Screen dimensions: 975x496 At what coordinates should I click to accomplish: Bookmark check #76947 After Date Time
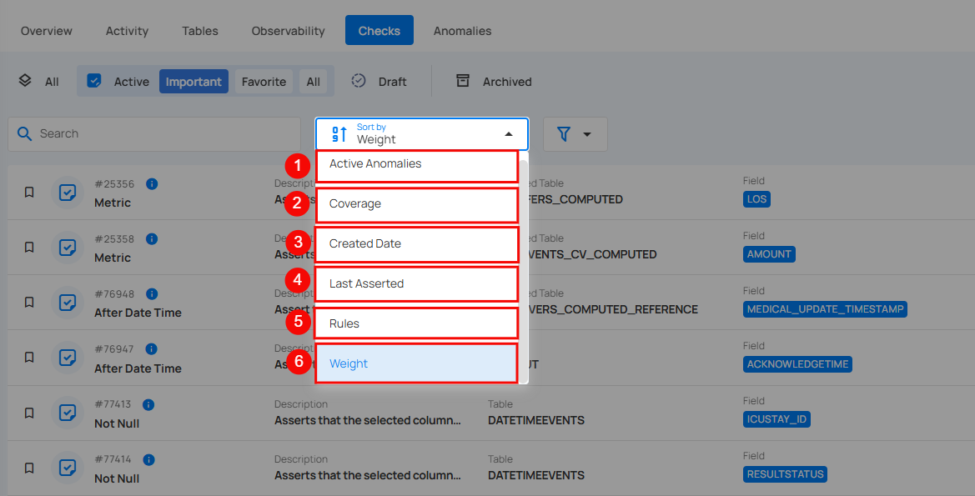pyautogui.click(x=28, y=358)
